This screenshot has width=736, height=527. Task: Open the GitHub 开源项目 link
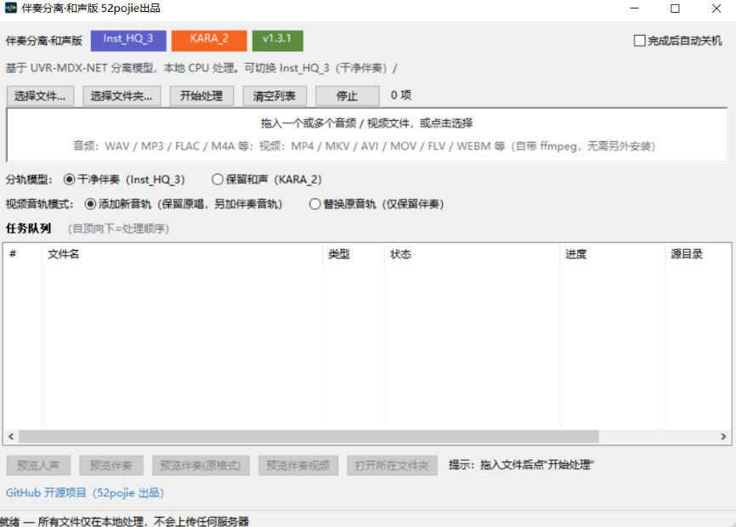85,493
